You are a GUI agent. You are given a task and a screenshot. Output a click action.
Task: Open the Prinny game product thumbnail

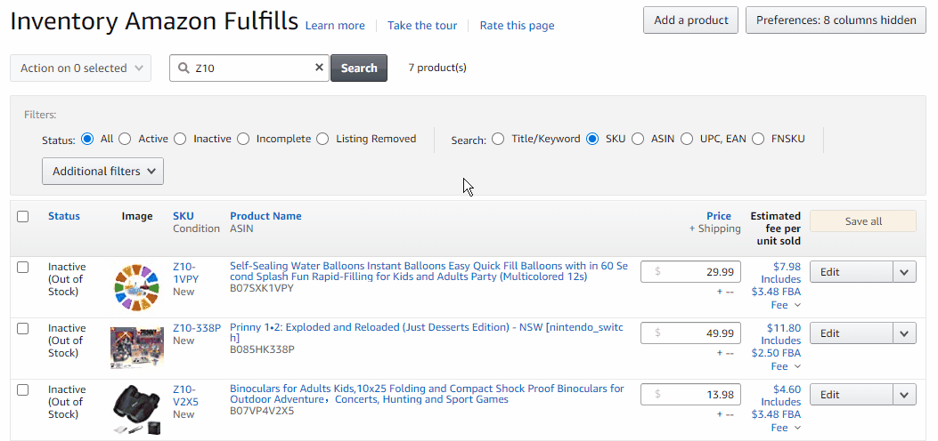[136, 347]
